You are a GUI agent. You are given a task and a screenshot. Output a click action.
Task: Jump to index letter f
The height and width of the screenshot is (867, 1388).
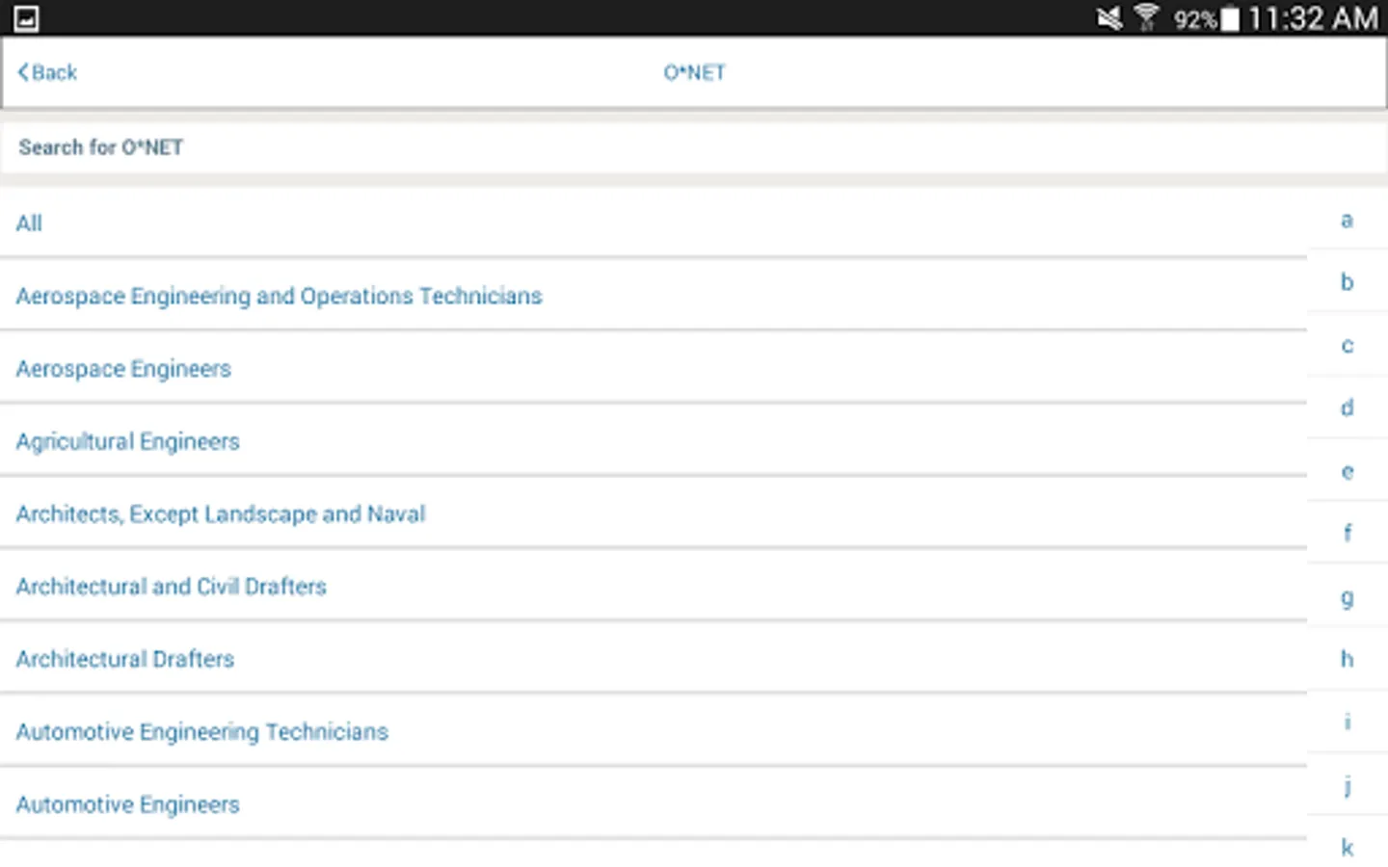[1348, 533]
